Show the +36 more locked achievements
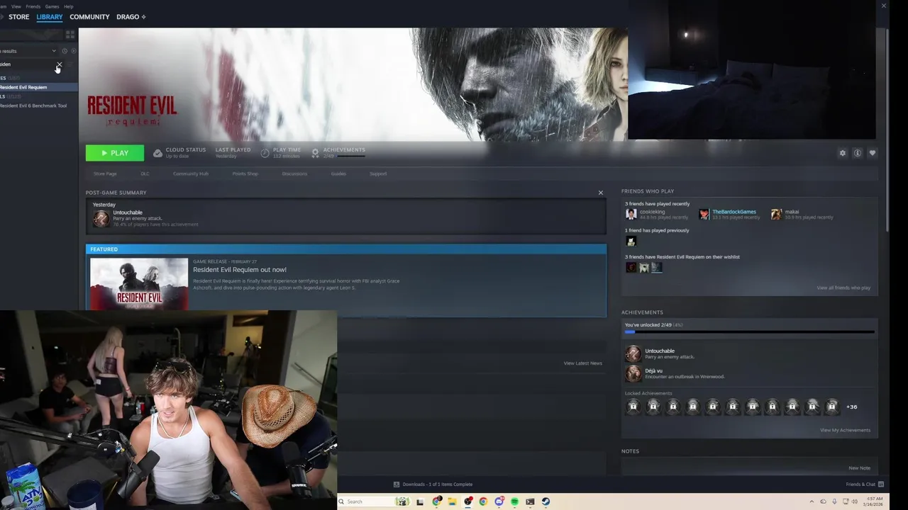This screenshot has width=908, height=510. 852,407
